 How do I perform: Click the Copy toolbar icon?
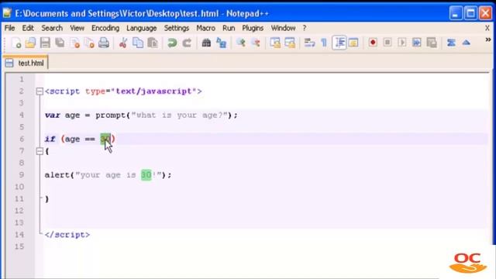[x=138, y=43]
